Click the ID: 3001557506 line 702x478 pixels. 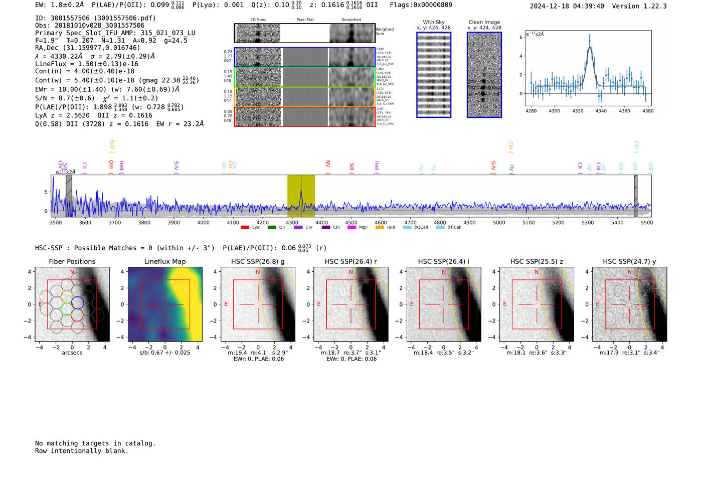pos(95,18)
